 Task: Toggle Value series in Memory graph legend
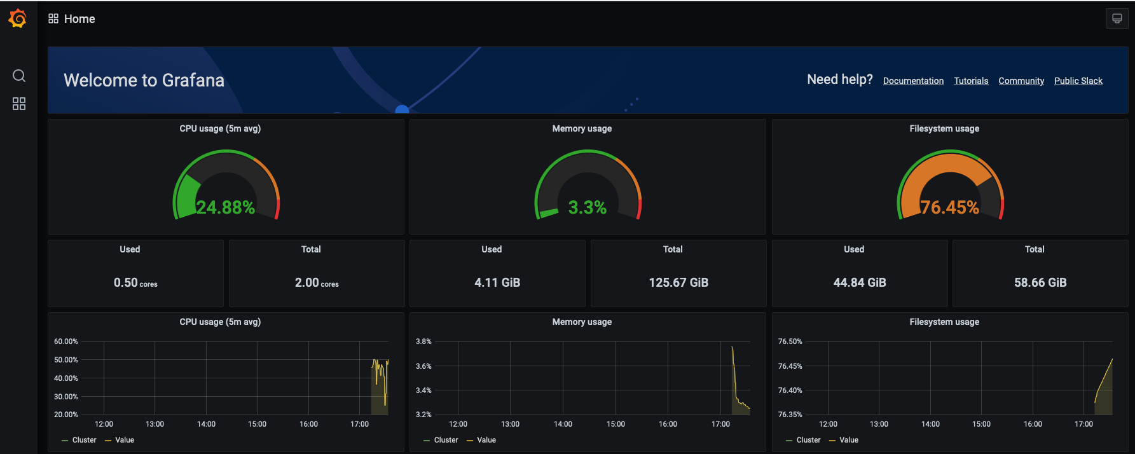pos(486,440)
